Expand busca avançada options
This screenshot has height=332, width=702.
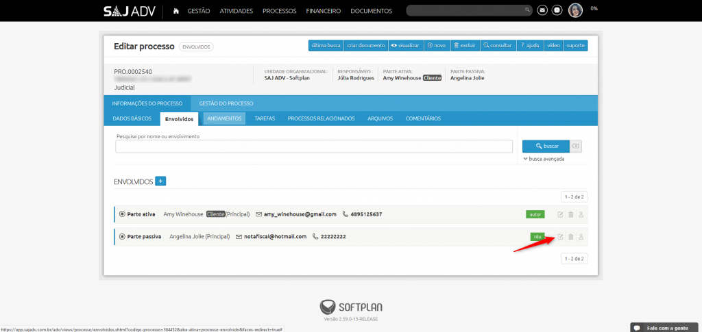pyautogui.click(x=544, y=159)
